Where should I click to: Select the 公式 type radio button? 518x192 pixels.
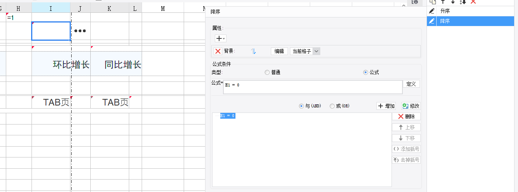(x=365, y=73)
